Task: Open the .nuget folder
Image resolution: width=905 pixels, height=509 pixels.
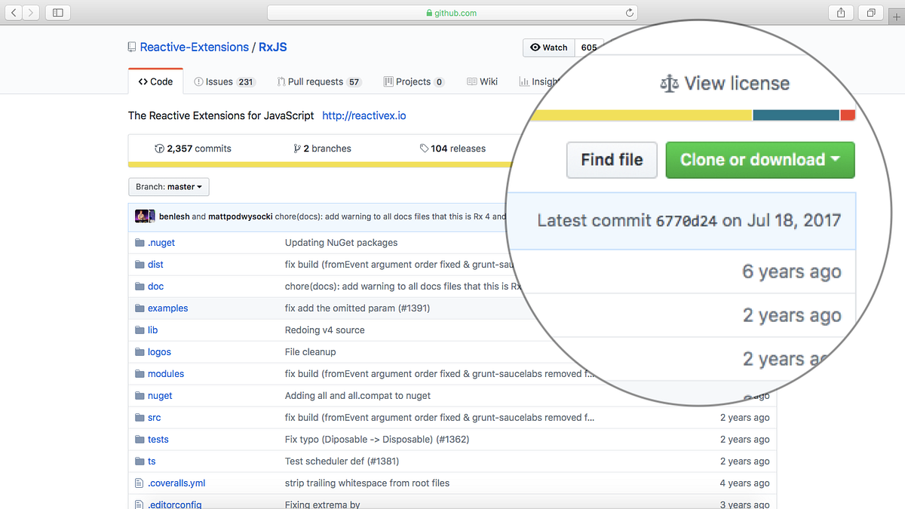Action: tap(161, 243)
